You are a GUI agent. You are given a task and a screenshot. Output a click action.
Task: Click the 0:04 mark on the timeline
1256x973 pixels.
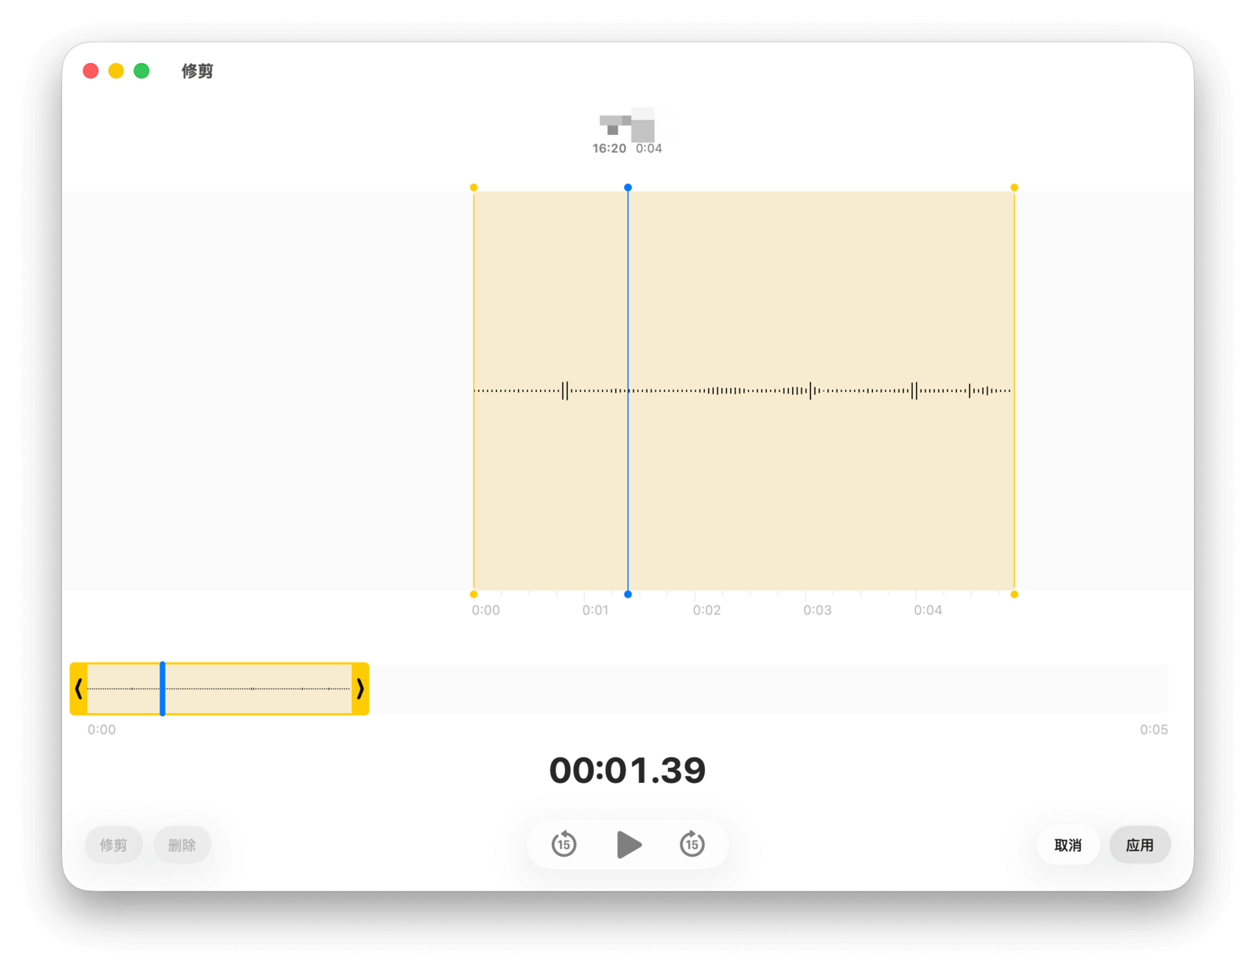[928, 610]
